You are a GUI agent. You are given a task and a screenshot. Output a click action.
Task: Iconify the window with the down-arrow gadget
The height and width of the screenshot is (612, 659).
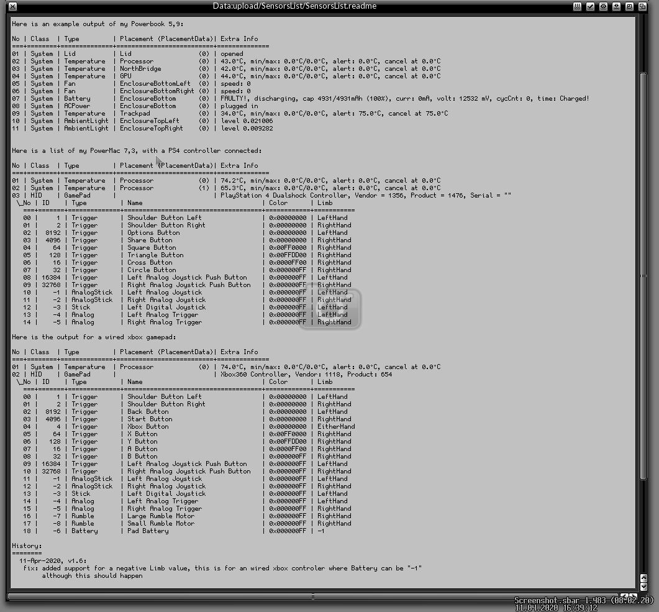point(616,6)
